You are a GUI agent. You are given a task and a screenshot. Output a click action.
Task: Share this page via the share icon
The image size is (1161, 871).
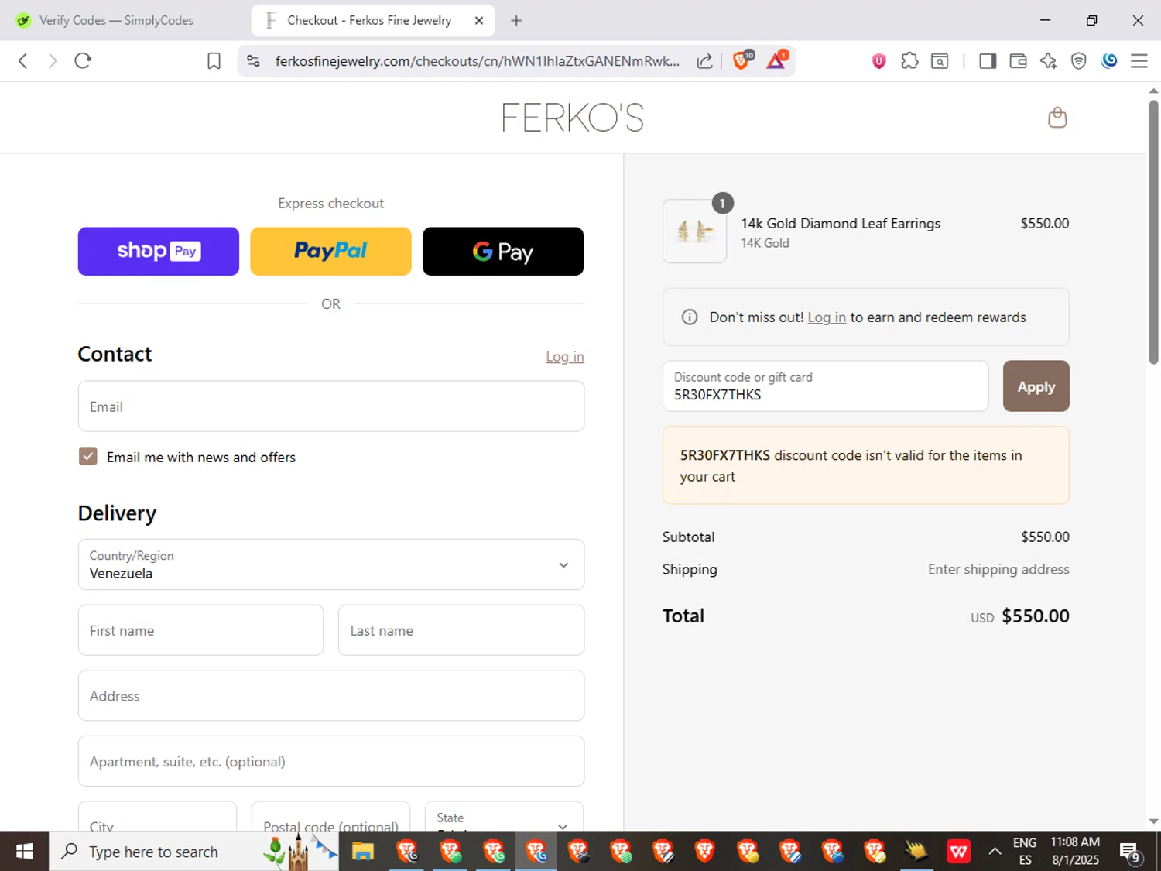tap(704, 61)
